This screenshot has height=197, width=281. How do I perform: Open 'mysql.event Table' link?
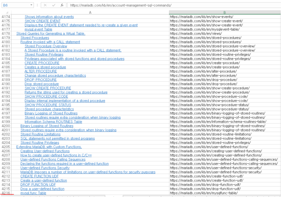[38, 29]
